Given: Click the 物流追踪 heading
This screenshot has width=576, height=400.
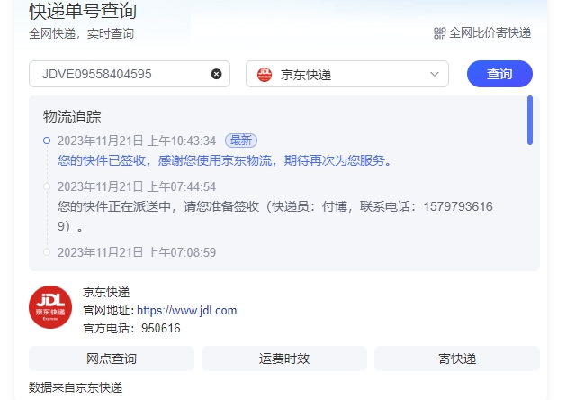Looking at the screenshot, I should [x=72, y=117].
